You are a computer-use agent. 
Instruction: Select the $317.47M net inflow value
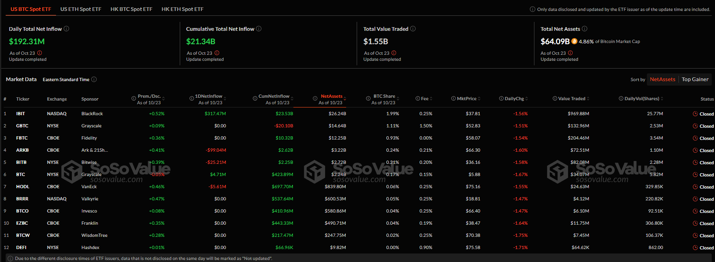(215, 114)
